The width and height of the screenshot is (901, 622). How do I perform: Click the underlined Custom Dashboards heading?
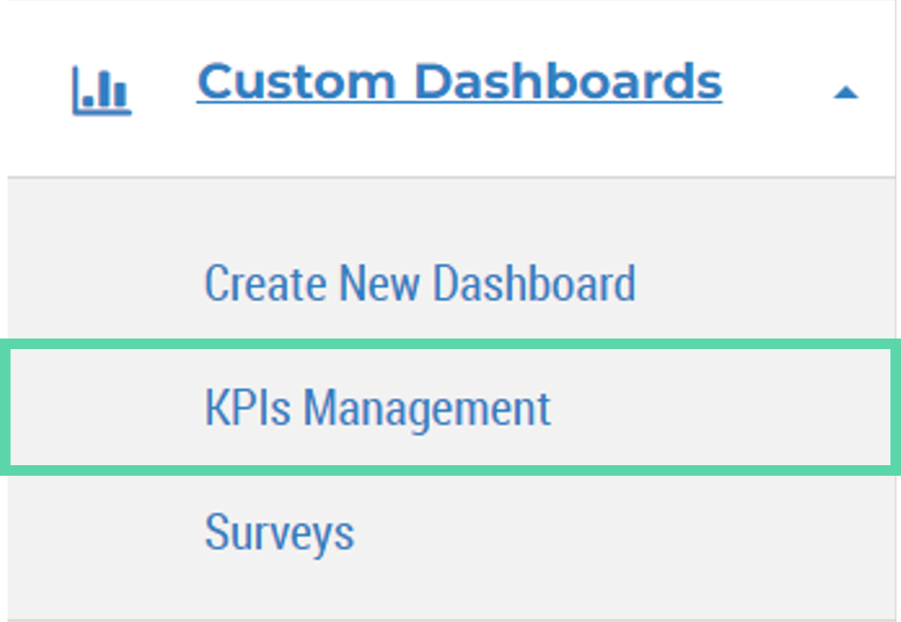(459, 81)
